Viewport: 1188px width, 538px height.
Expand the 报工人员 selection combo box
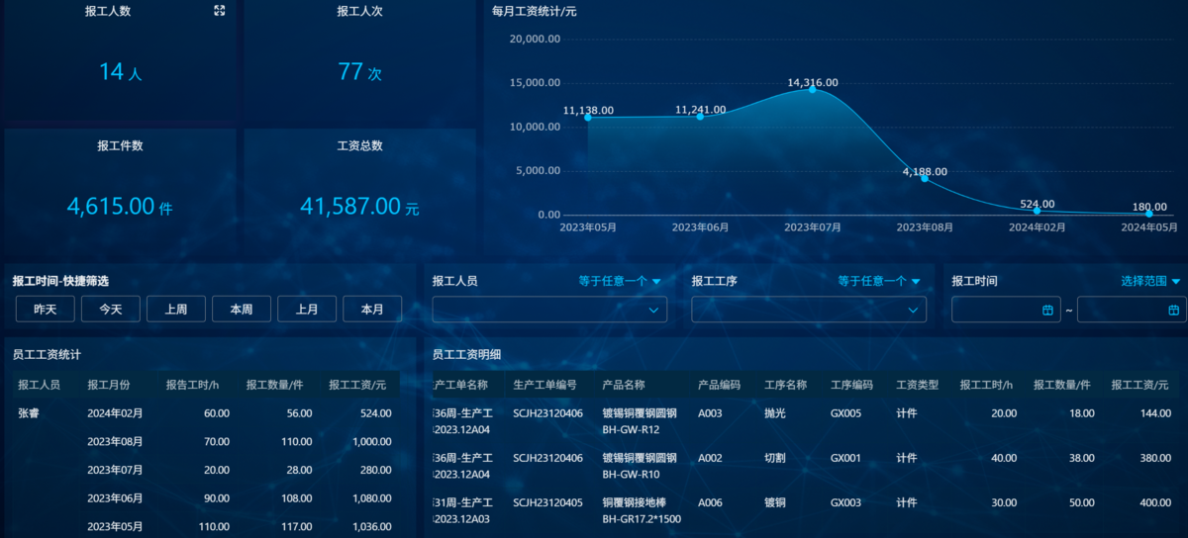[549, 310]
